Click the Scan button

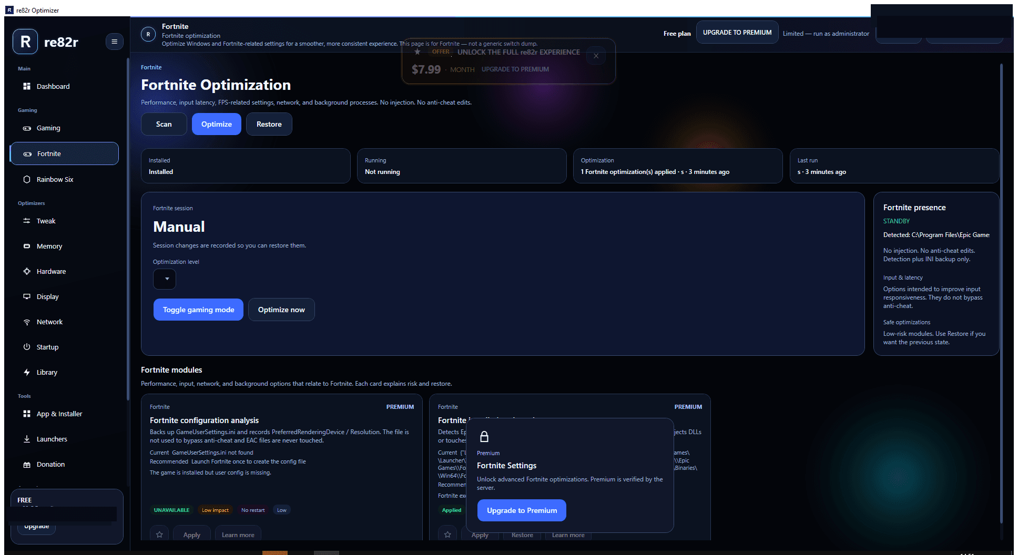[x=164, y=124]
